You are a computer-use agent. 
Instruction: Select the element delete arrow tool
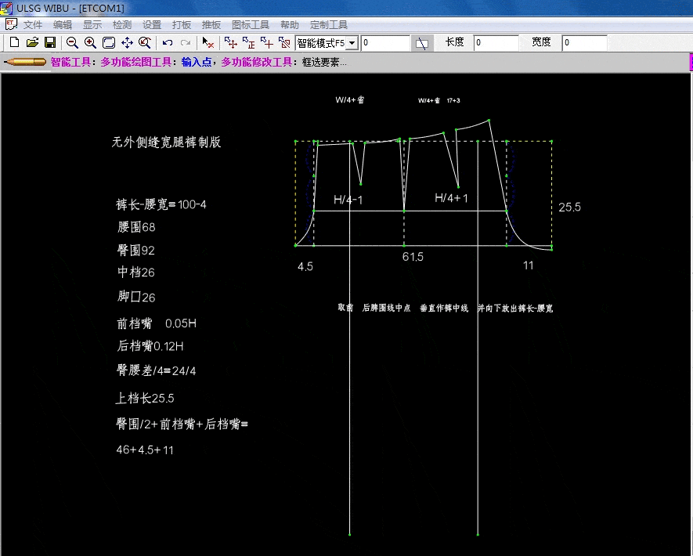click(x=207, y=43)
